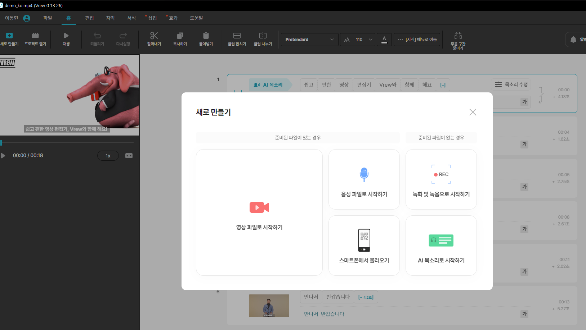Viewport: 586px width, 330px height.
Task: Click the [-] silence marker in clip 1
Action: [443, 85]
